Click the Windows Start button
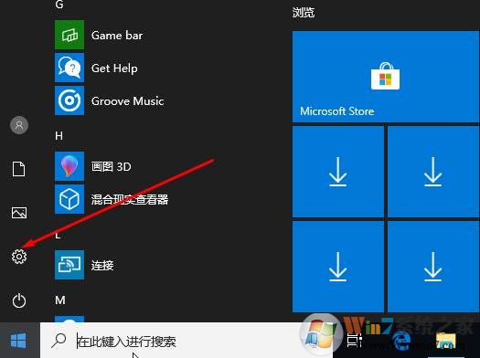480x358 pixels. [19, 341]
